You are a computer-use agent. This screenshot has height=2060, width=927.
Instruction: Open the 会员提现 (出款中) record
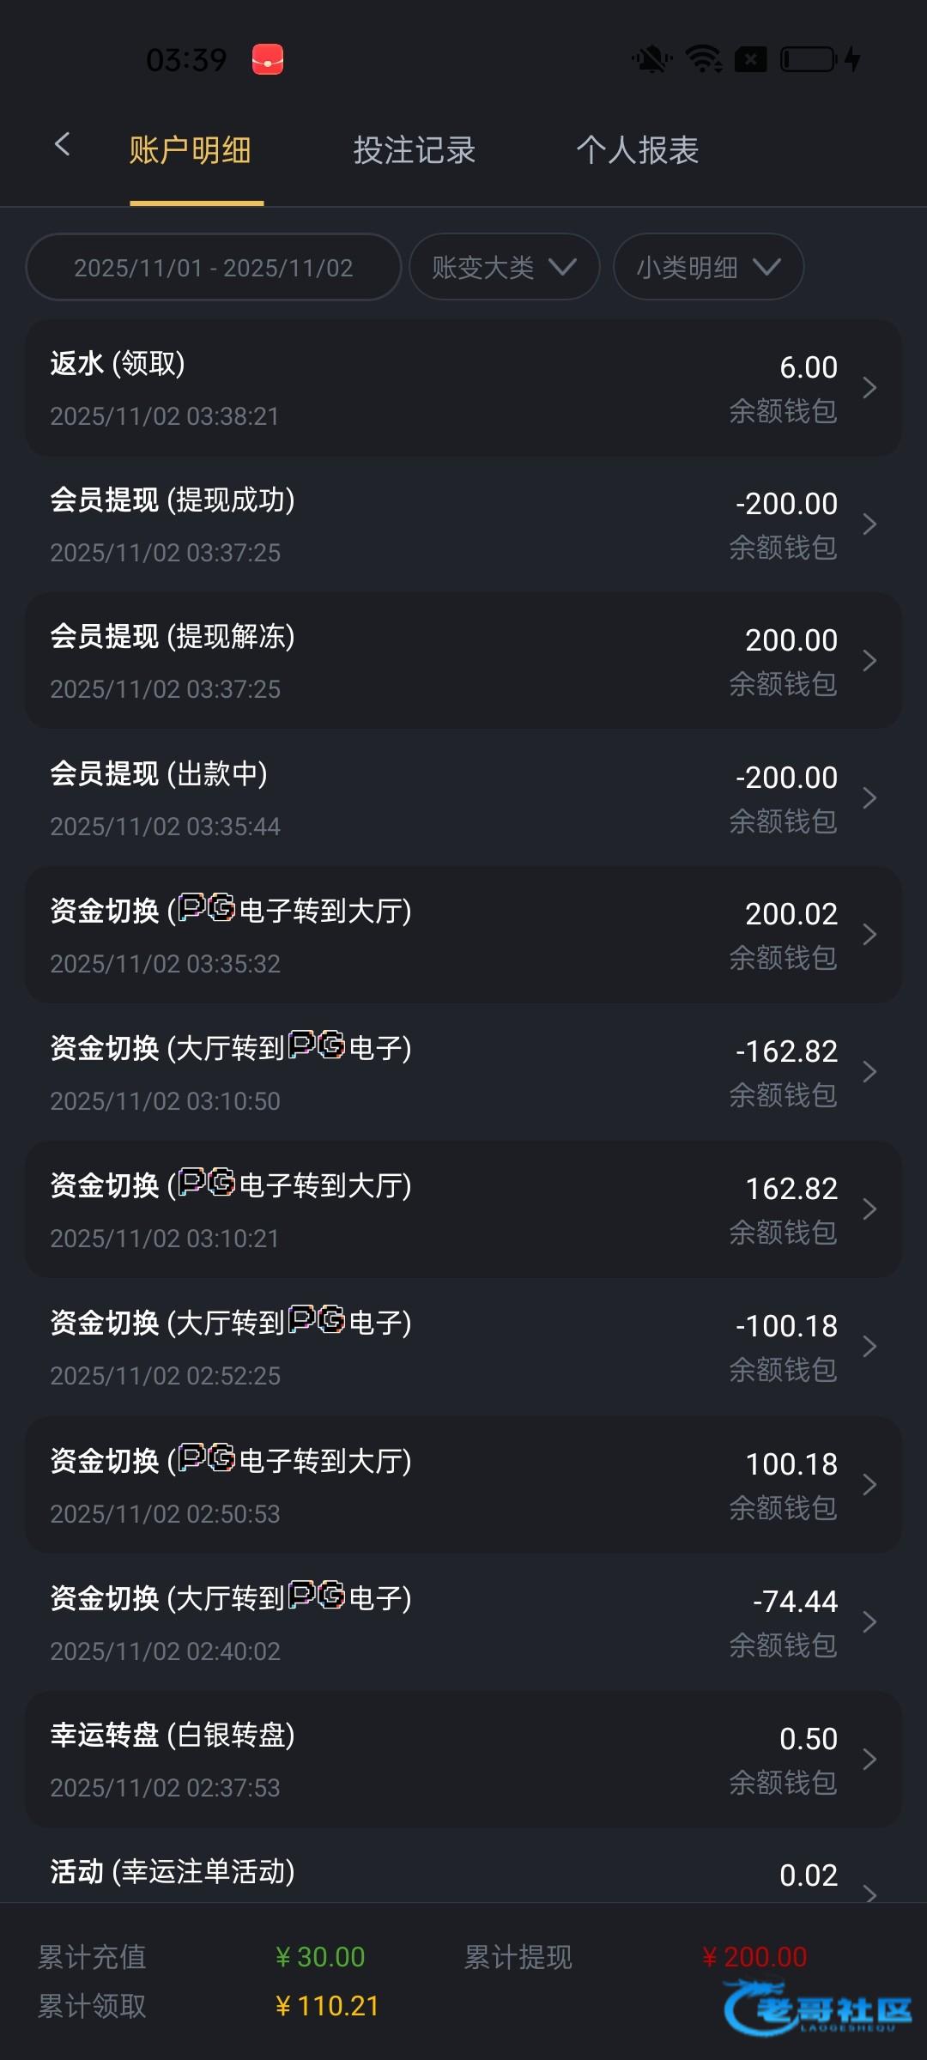tap(463, 798)
